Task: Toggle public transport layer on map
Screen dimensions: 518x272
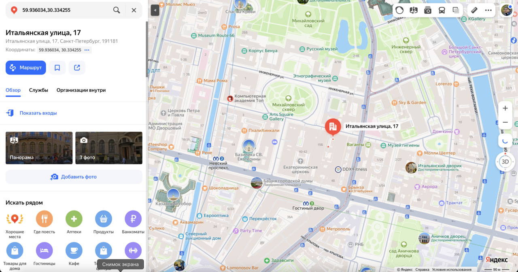Action: click(x=442, y=10)
